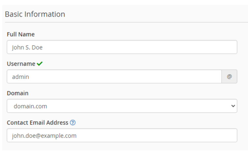Click the Contact Email Address label
This screenshot has height=155, width=248.
coord(38,123)
